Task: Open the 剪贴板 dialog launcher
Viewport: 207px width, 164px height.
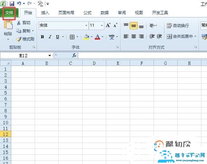Action: click(x=34, y=47)
